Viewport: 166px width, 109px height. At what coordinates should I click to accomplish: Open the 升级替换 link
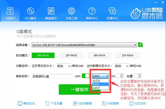coord(113,103)
